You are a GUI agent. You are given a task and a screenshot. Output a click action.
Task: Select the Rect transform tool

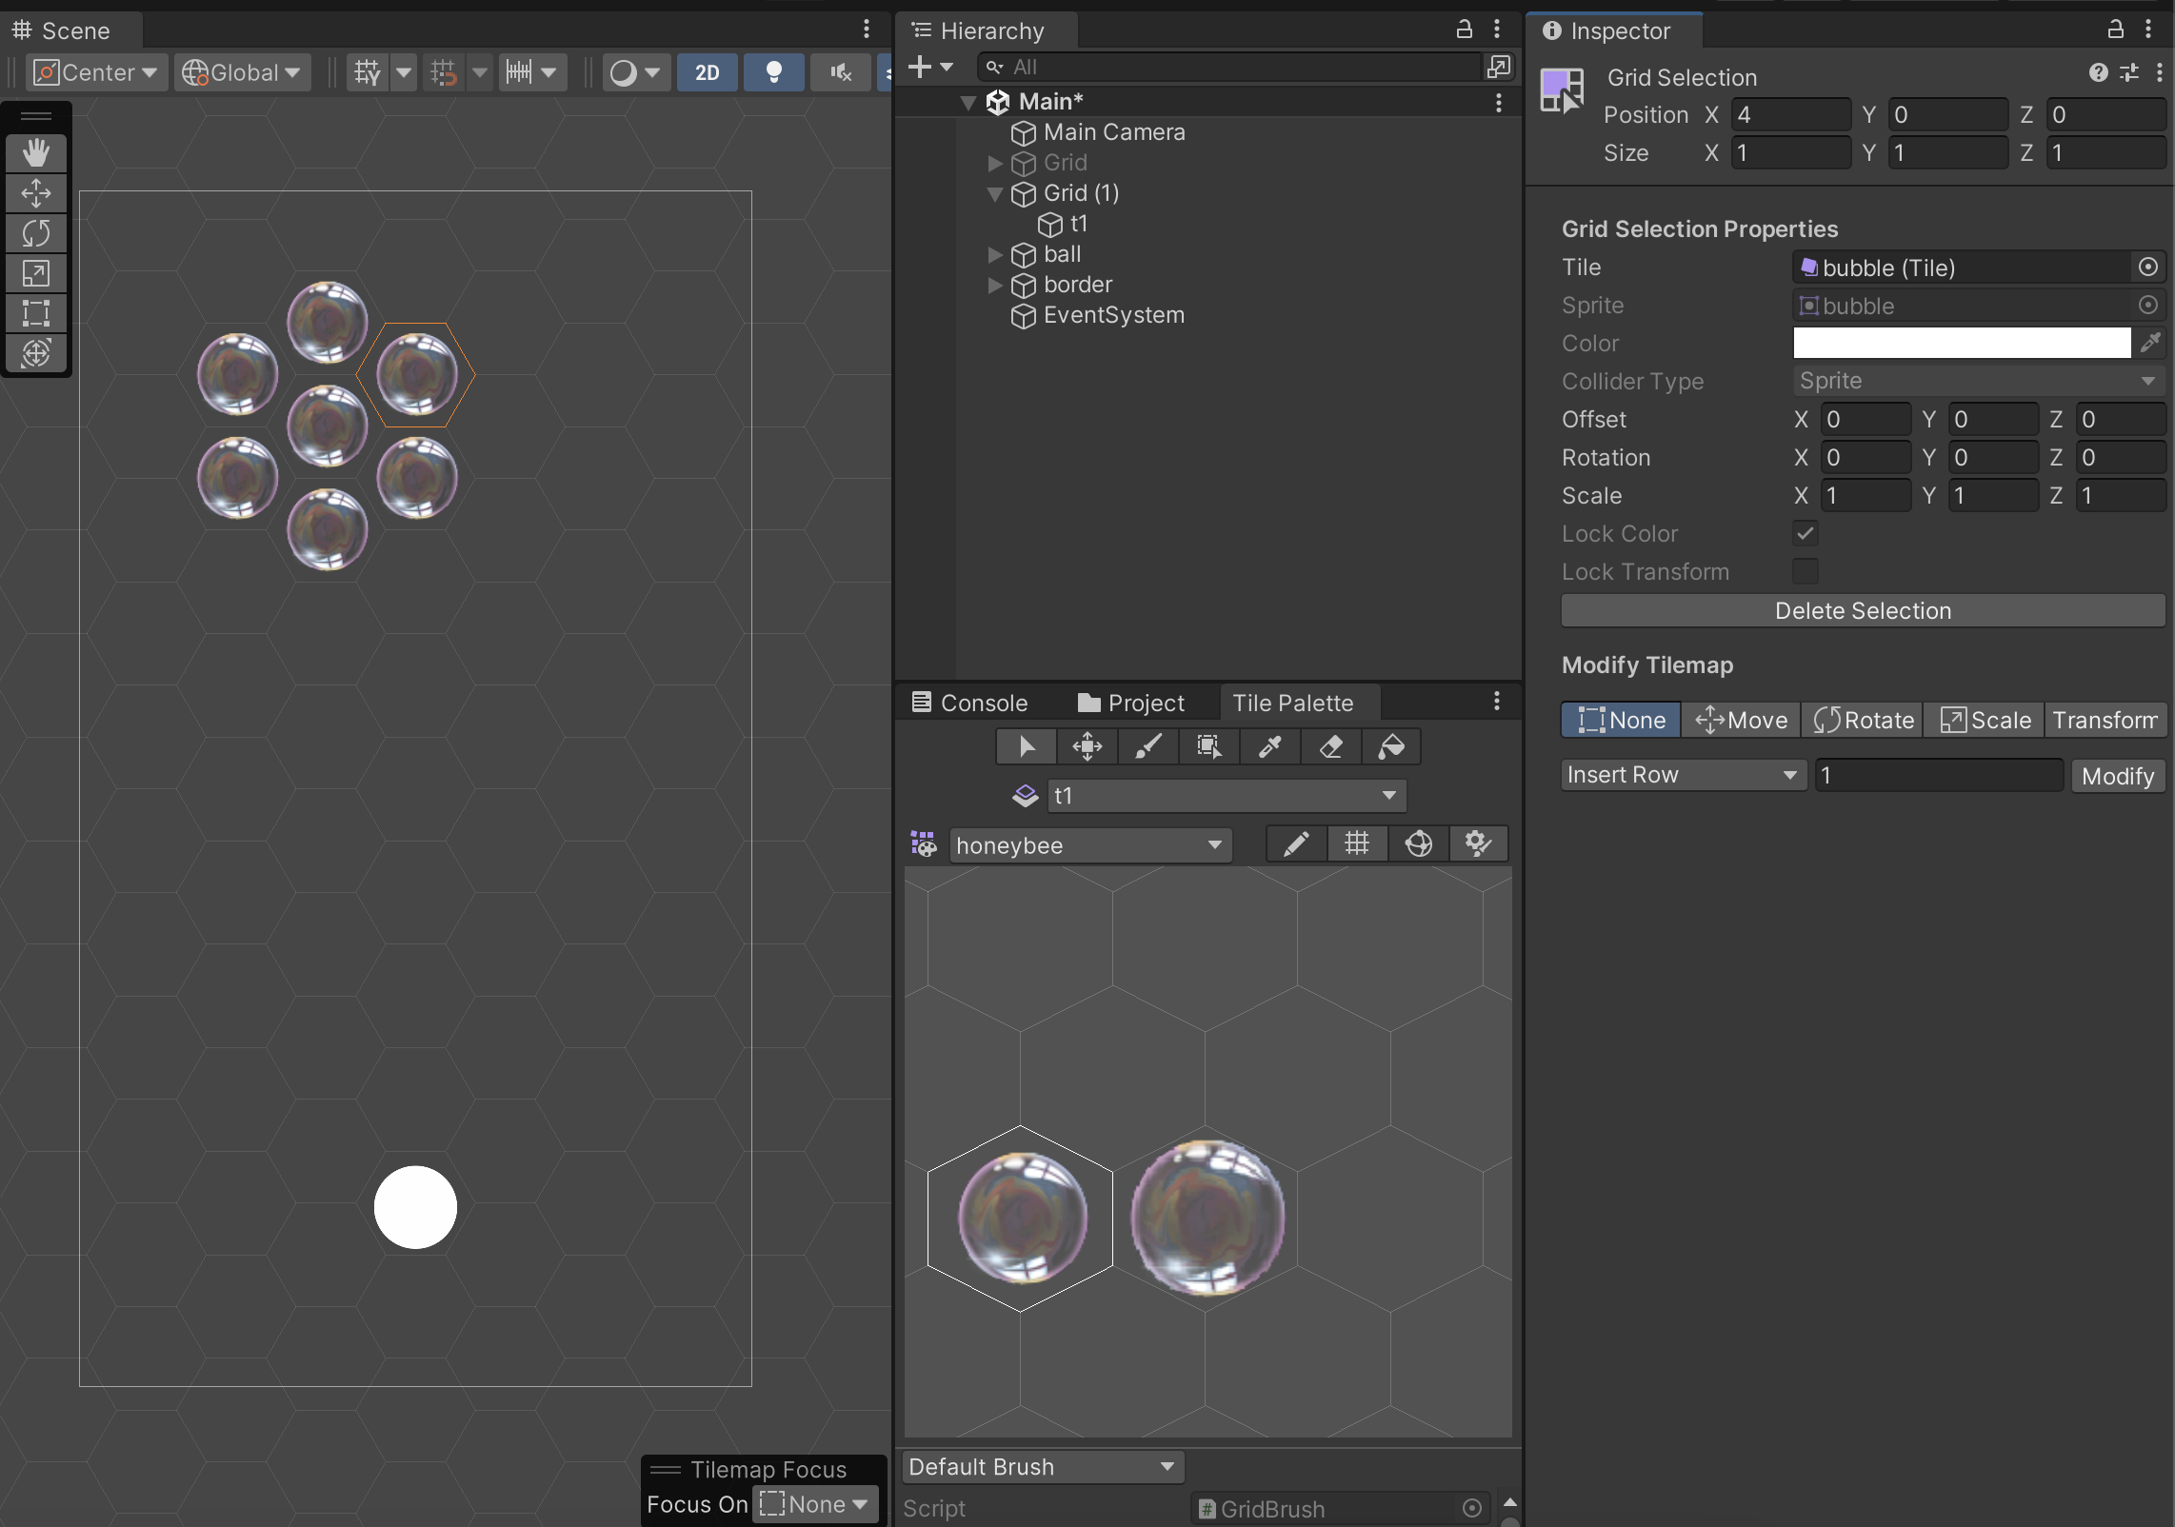pos(36,313)
